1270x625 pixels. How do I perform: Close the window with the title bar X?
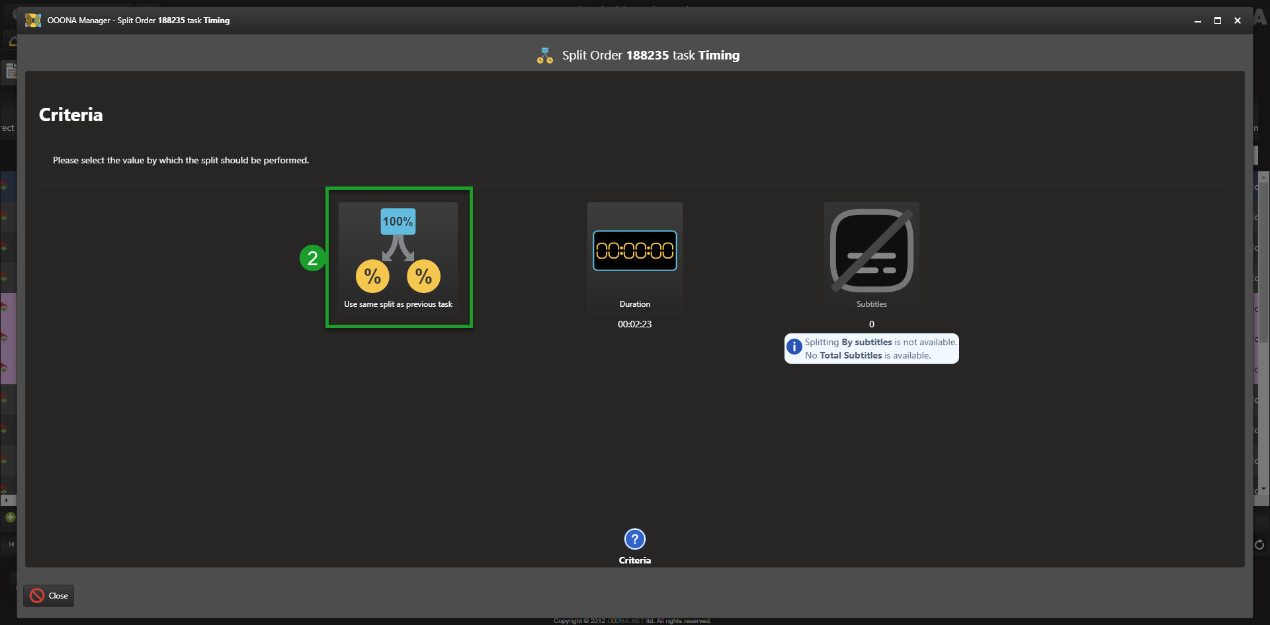(x=1237, y=21)
